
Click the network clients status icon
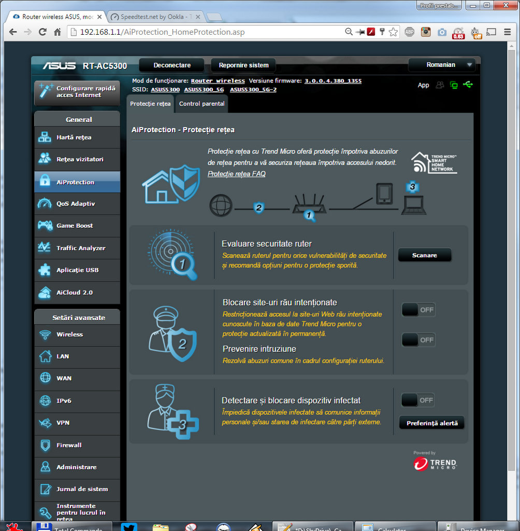point(454,85)
